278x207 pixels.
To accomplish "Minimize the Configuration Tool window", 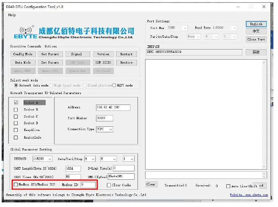I will pyautogui.click(x=238, y=7).
